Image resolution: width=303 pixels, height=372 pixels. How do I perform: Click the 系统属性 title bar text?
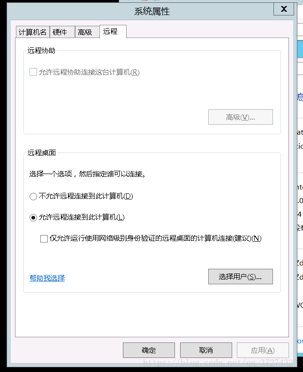pyautogui.click(x=152, y=12)
